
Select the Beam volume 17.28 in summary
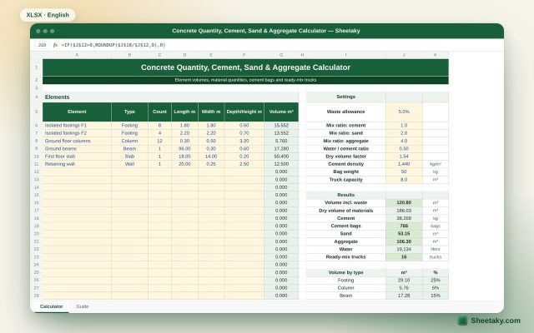coord(404,296)
